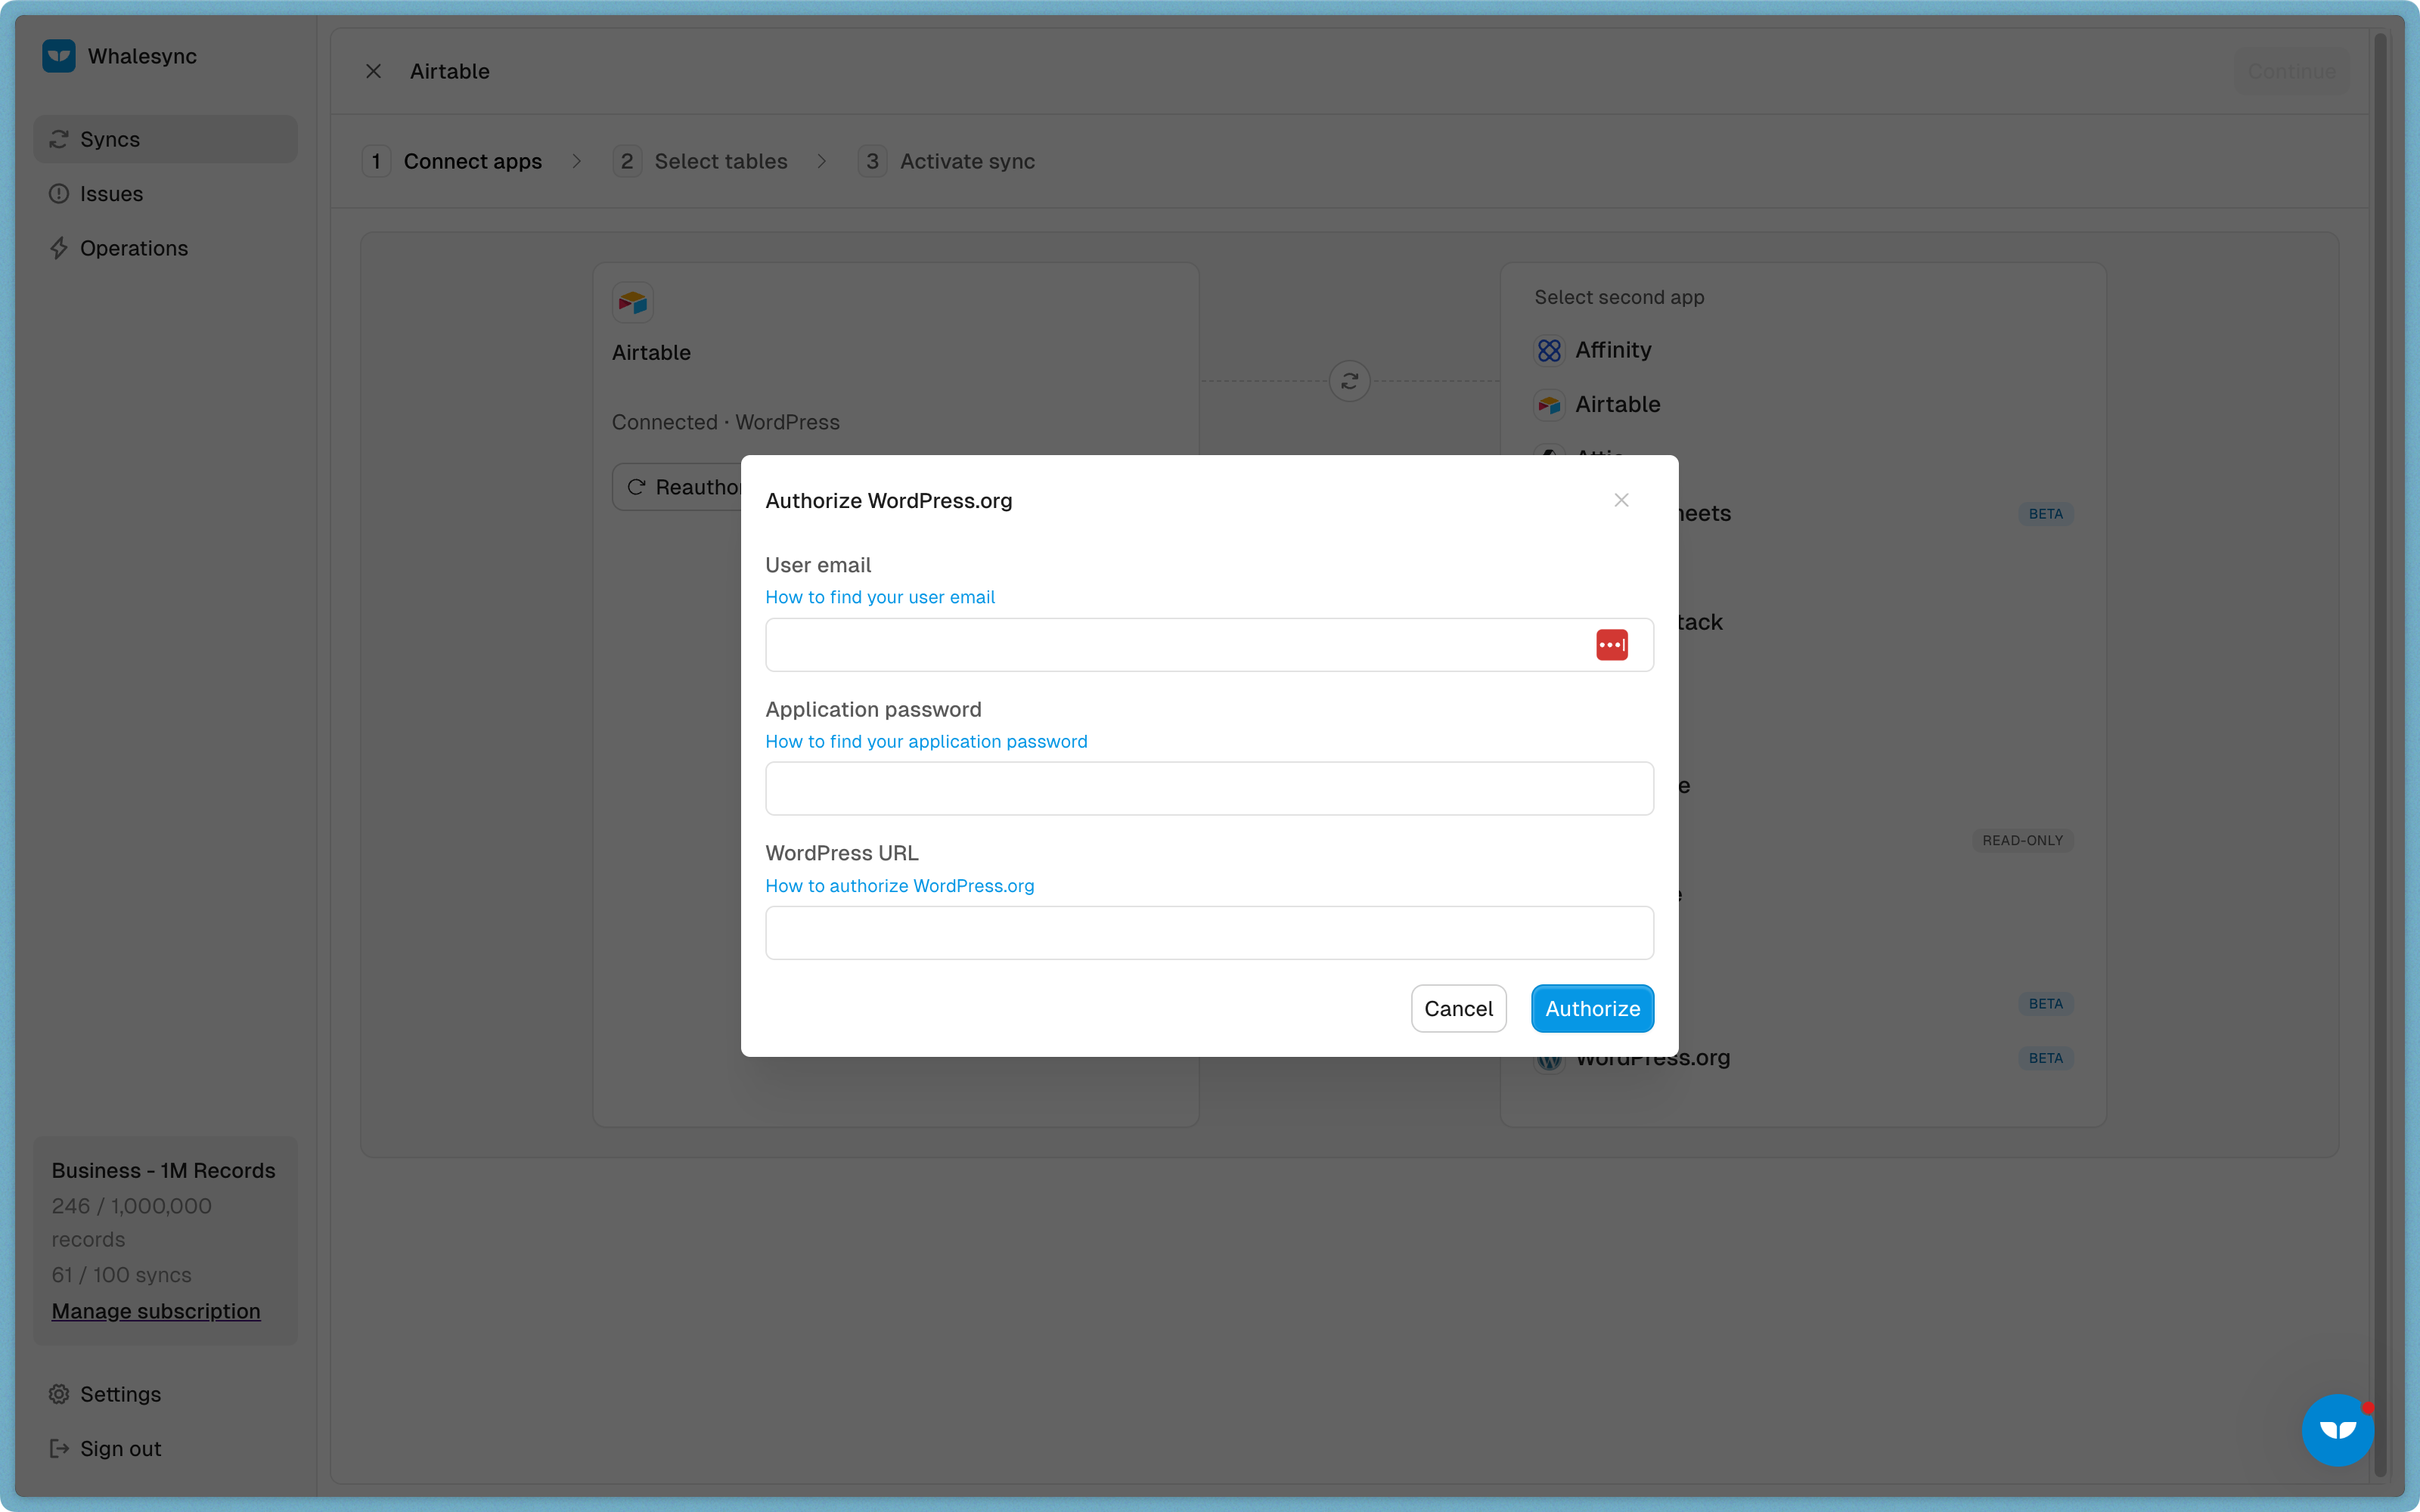This screenshot has width=2420, height=1512.
Task: Click the Select second app heading
Action: (1619, 297)
